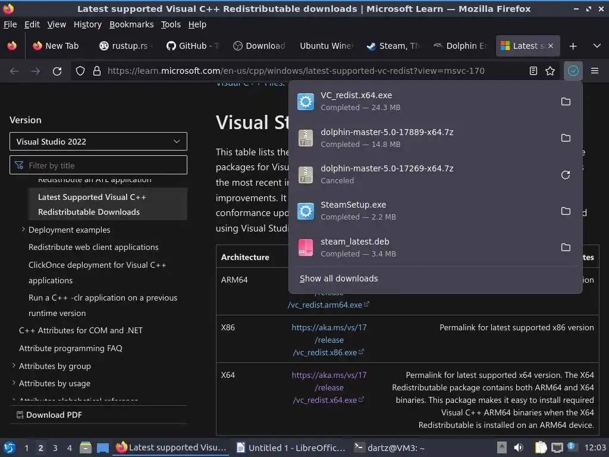The image size is (609, 457).
Task: Expand the Attributes by usage section
Action: click(x=14, y=383)
